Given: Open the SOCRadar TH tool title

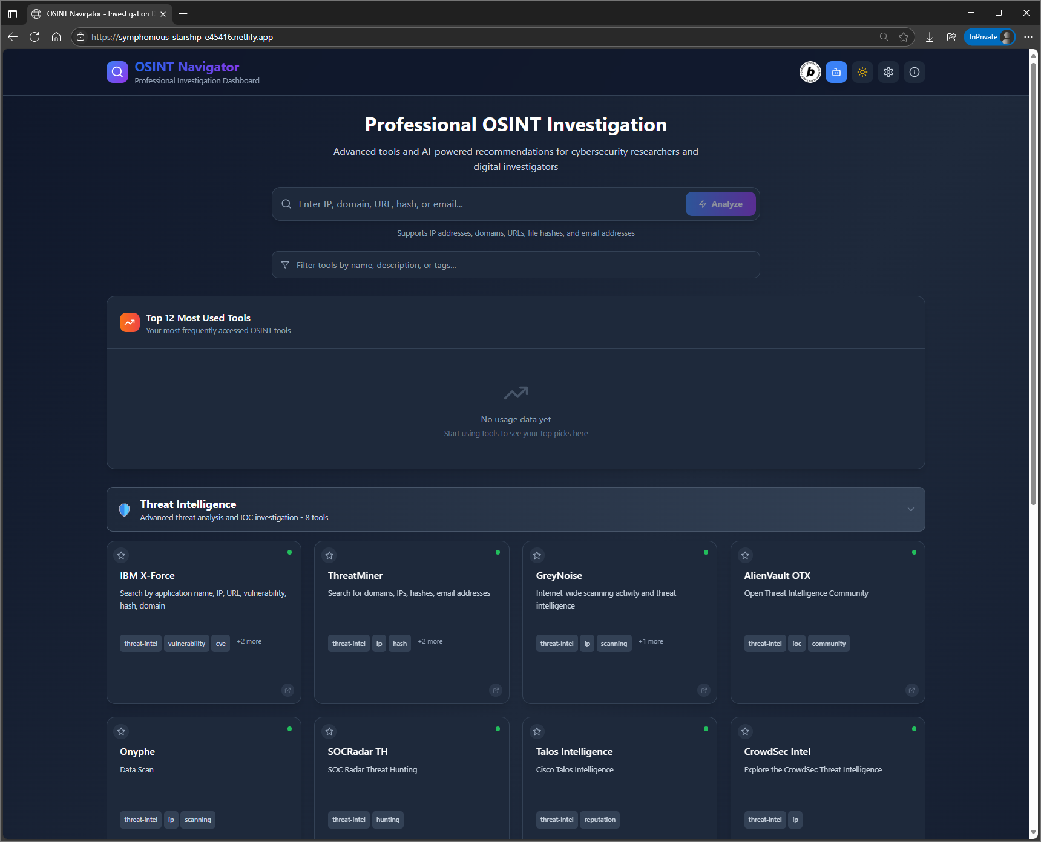Looking at the screenshot, I should pyautogui.click(x=358, y=752).
